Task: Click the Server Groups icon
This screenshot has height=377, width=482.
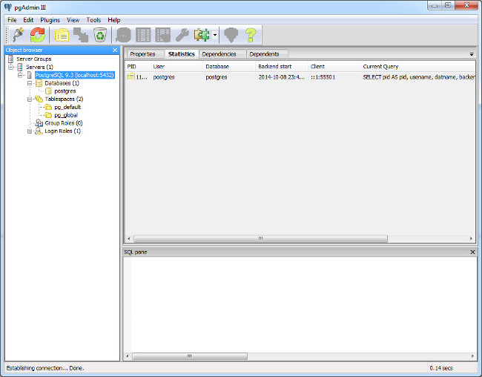Action: pyautogui.click(x=11, y=59)
